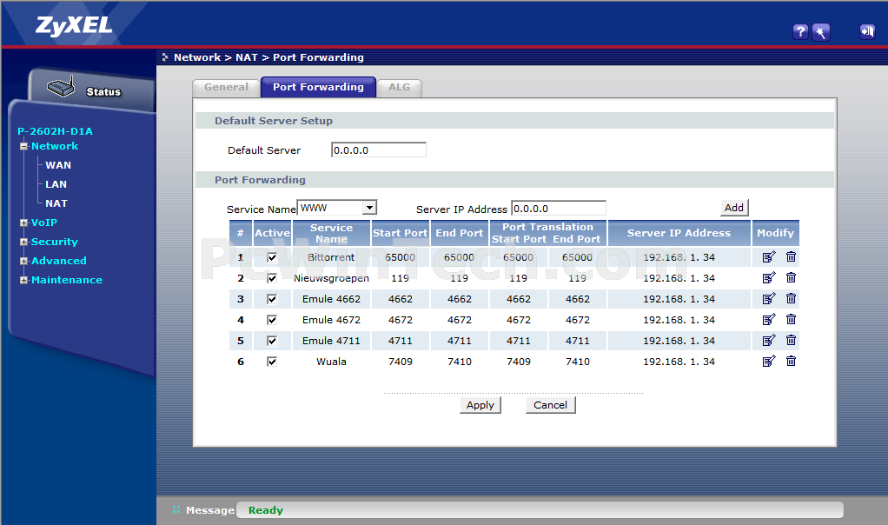Open the Maintenance menu link

[x=67, y=281]
